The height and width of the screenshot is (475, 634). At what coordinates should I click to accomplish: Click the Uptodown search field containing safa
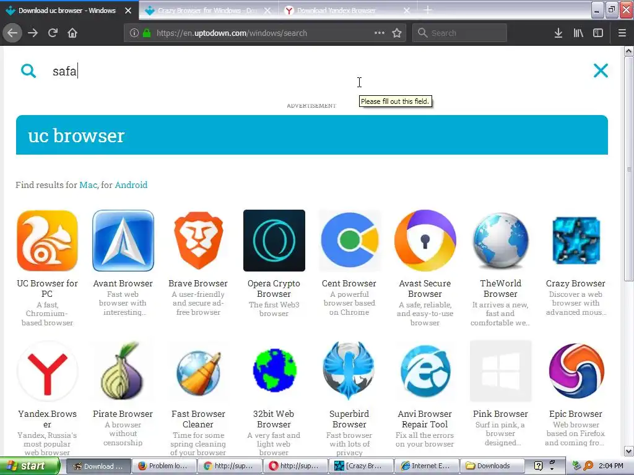pyautogui.click(x=315, y=71)
